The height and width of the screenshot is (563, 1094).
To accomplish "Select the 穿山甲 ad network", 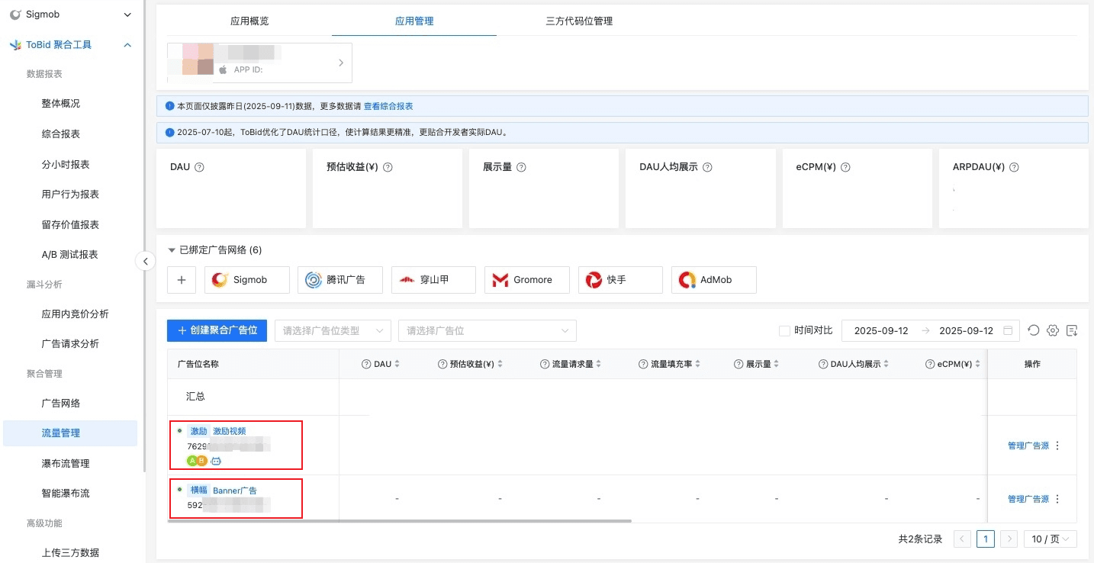I will coord(433,280).
